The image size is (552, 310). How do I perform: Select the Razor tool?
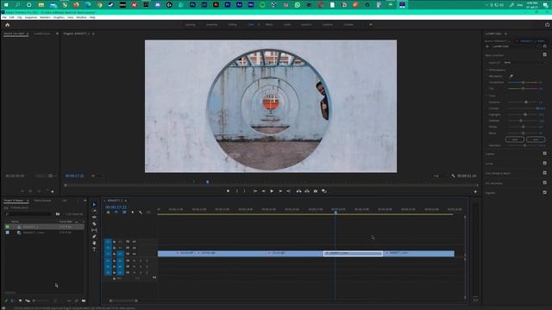coord(94,224)
